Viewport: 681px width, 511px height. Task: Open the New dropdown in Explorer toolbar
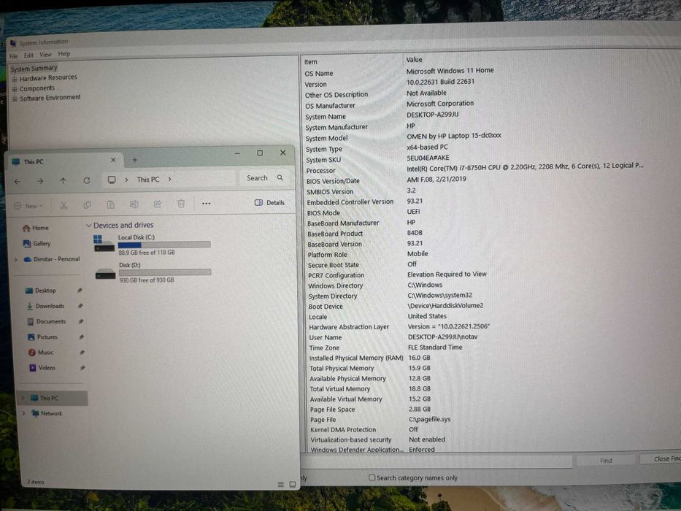28,206
